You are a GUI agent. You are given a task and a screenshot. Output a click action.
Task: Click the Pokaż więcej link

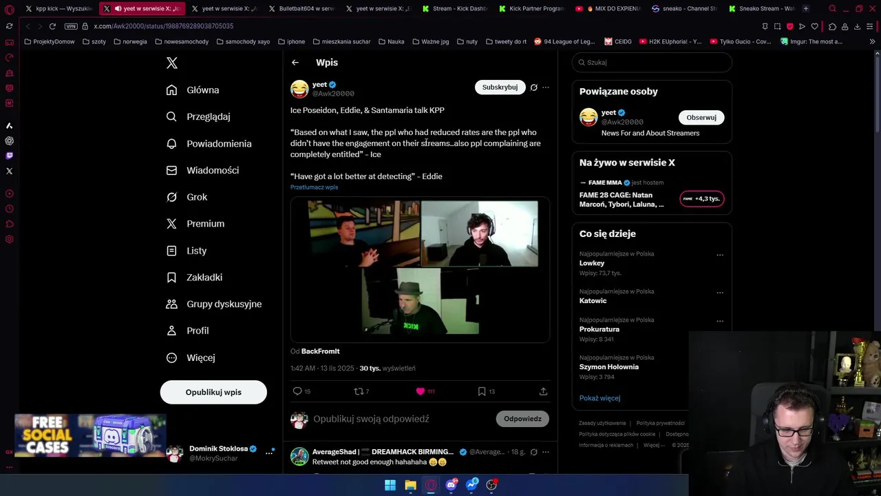point(599,398)
